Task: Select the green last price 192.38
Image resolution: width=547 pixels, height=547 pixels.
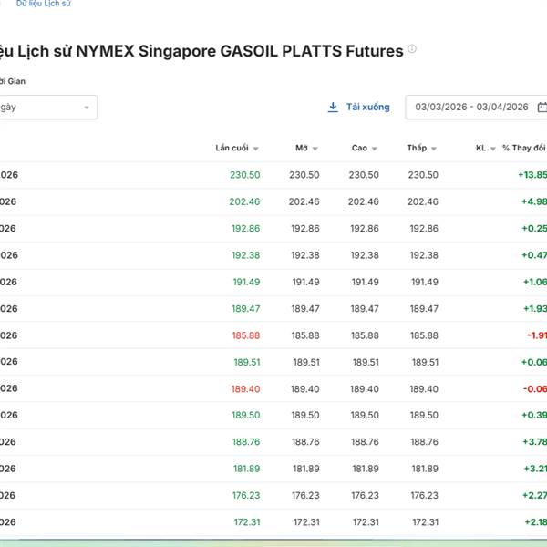Action: [x=246, y=255]
